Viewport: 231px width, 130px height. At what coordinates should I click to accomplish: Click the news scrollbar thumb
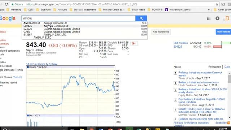[230, 79]
